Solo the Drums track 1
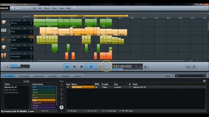This screenshot has height=117, width=209. (x=13, y=20)
